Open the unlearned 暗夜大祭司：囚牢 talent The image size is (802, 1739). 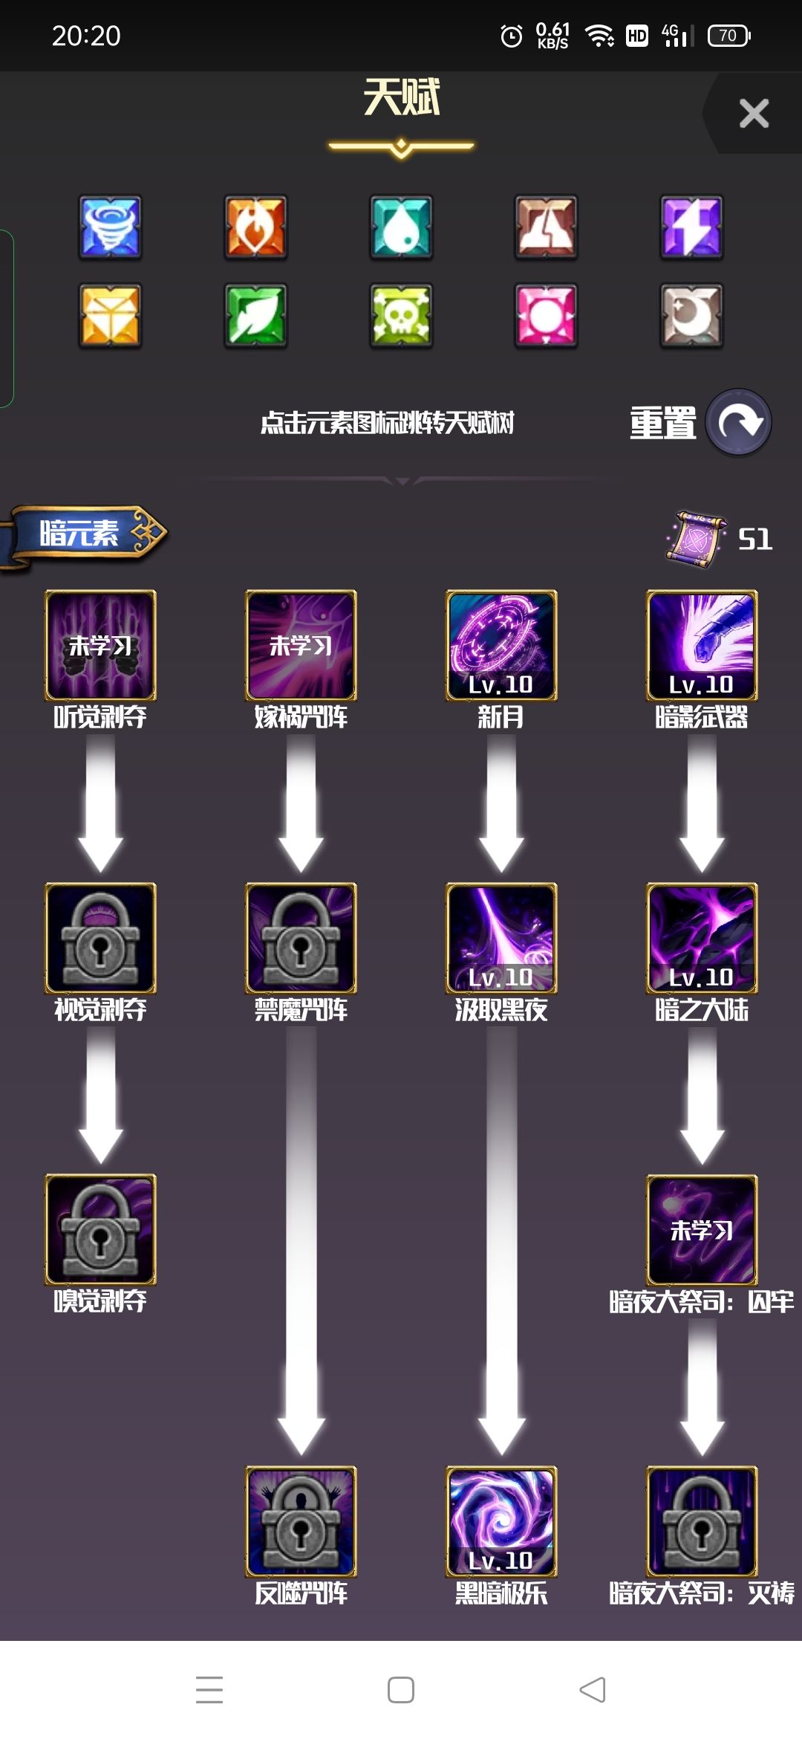pos(702,1230)
